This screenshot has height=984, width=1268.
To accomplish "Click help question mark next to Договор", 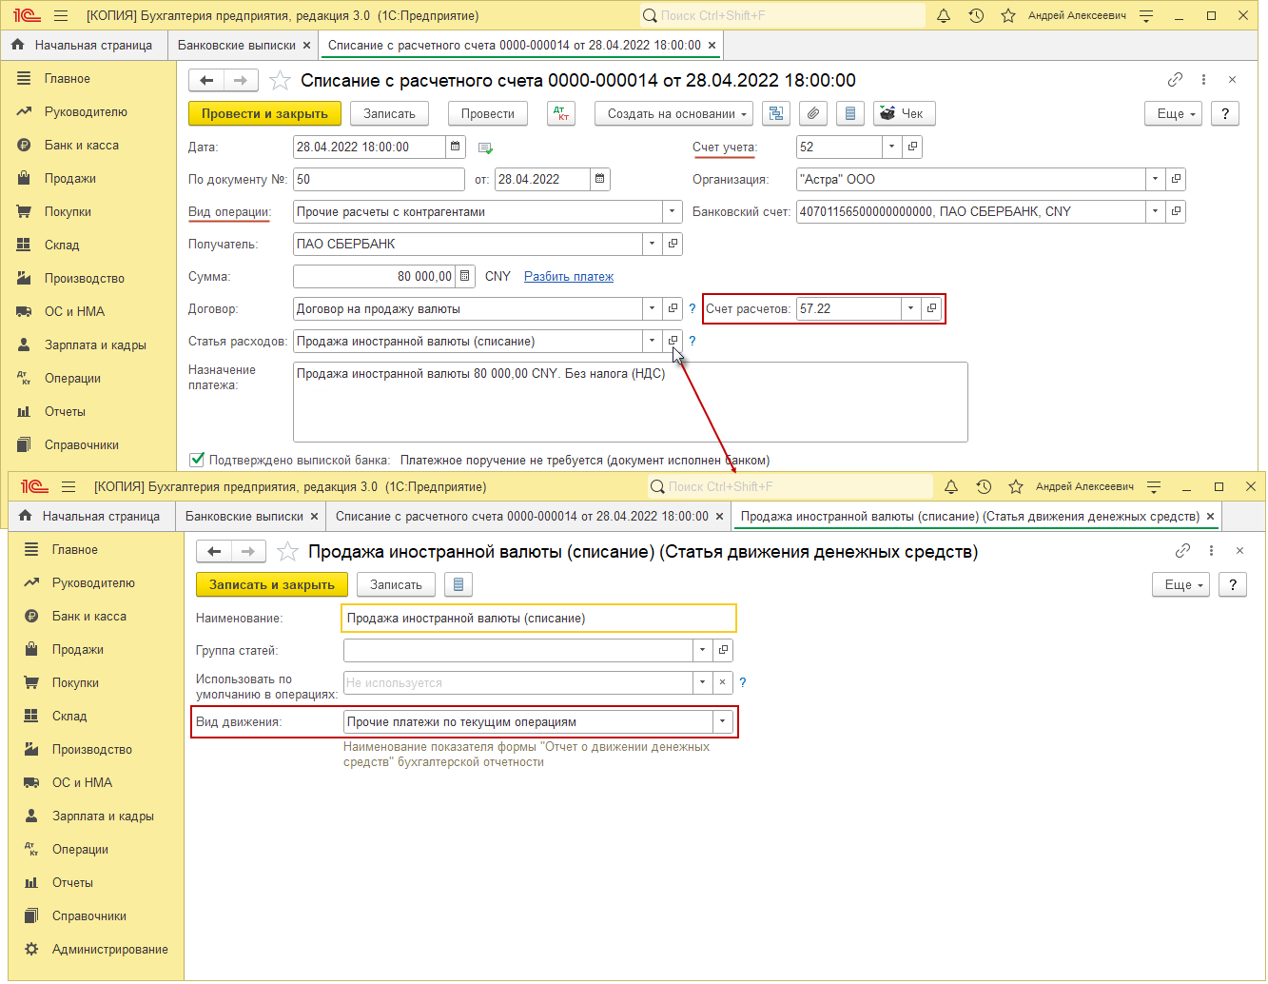I will pos(692,308).
